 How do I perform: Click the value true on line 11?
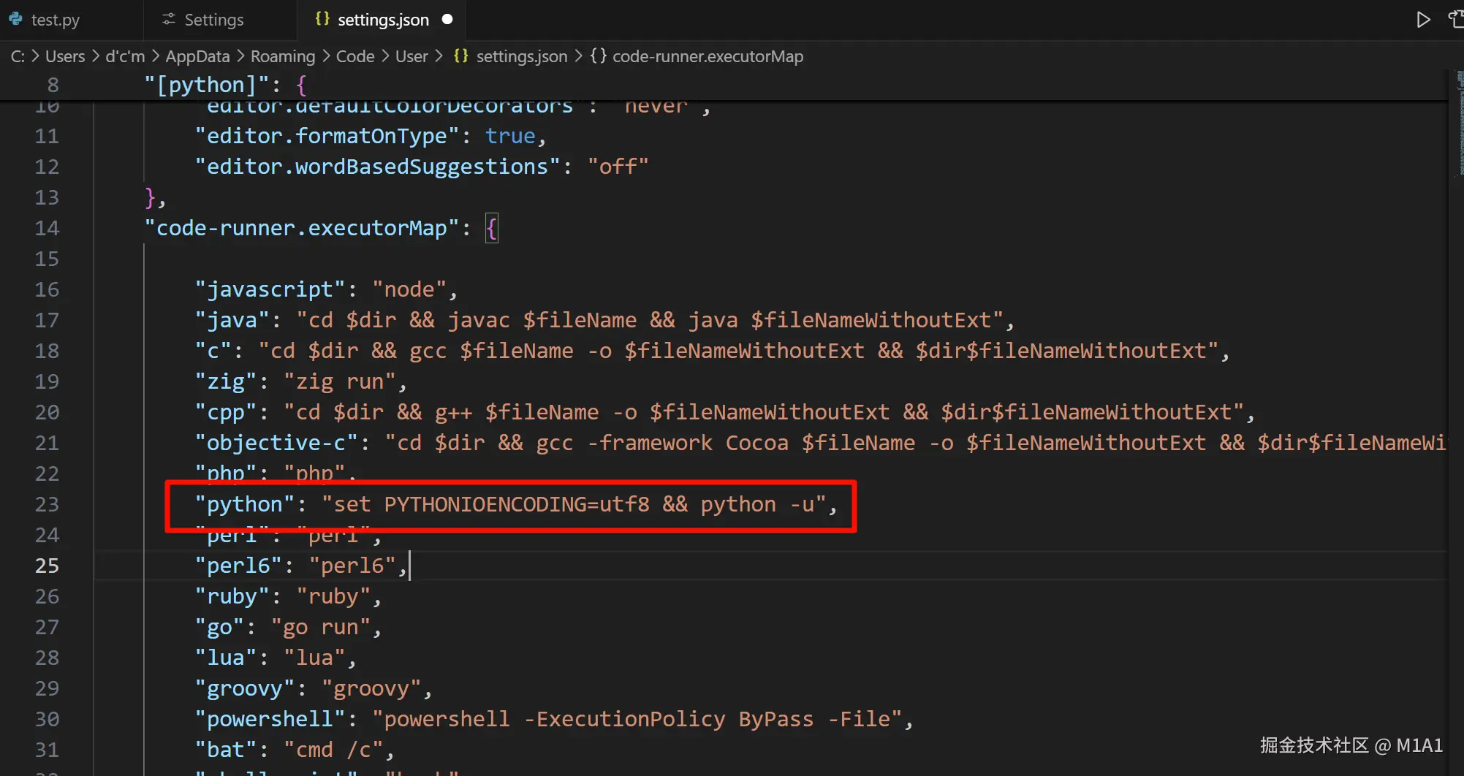click(x=510, y=136)
